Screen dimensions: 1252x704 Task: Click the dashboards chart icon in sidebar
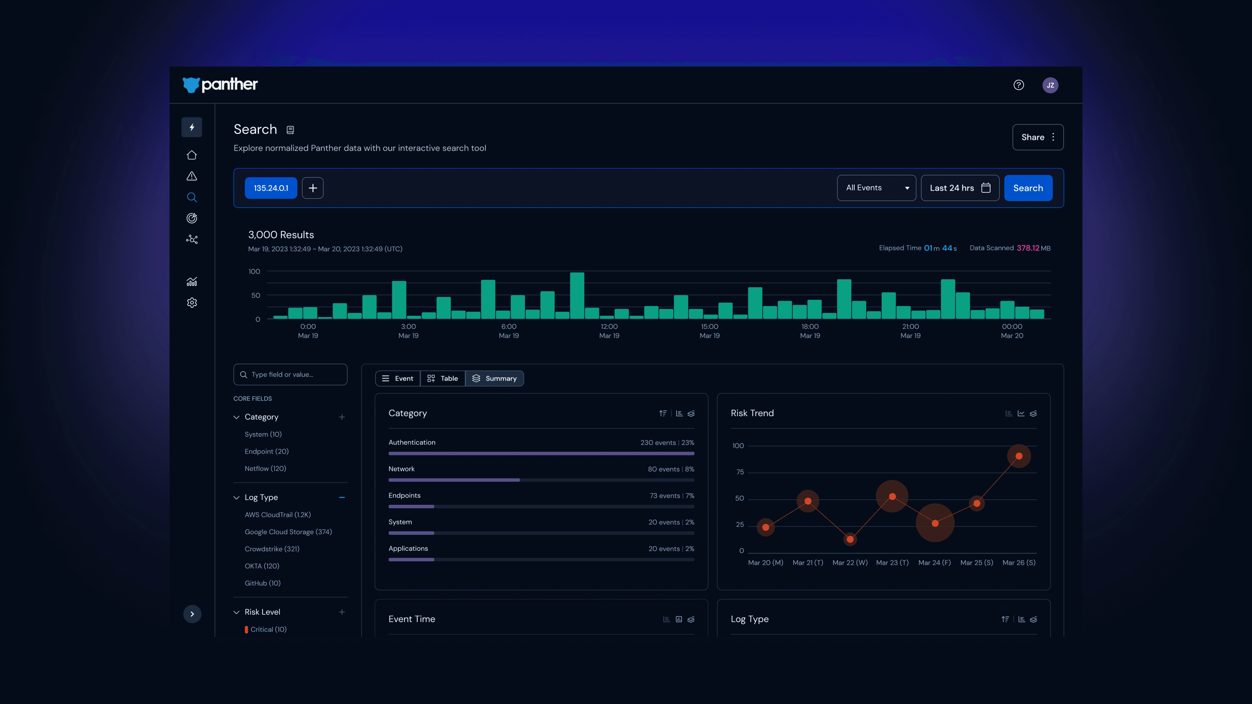pos(191,282)
